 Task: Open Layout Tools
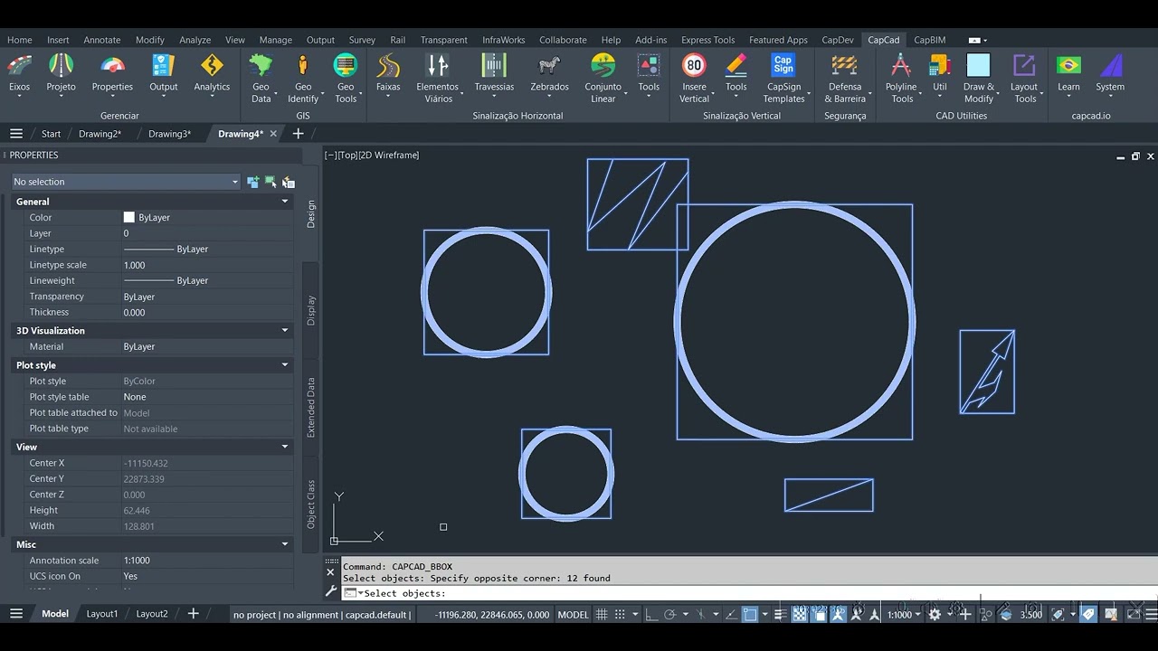pos(1024,79)
